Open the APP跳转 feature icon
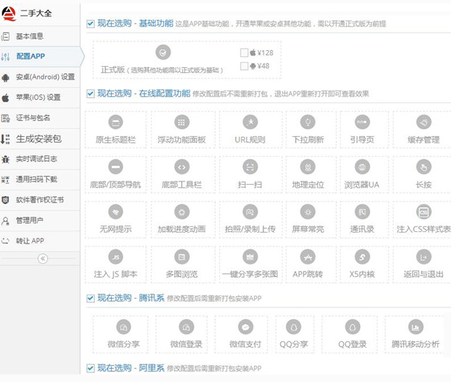Screen dimensions: 451x382 308,257
